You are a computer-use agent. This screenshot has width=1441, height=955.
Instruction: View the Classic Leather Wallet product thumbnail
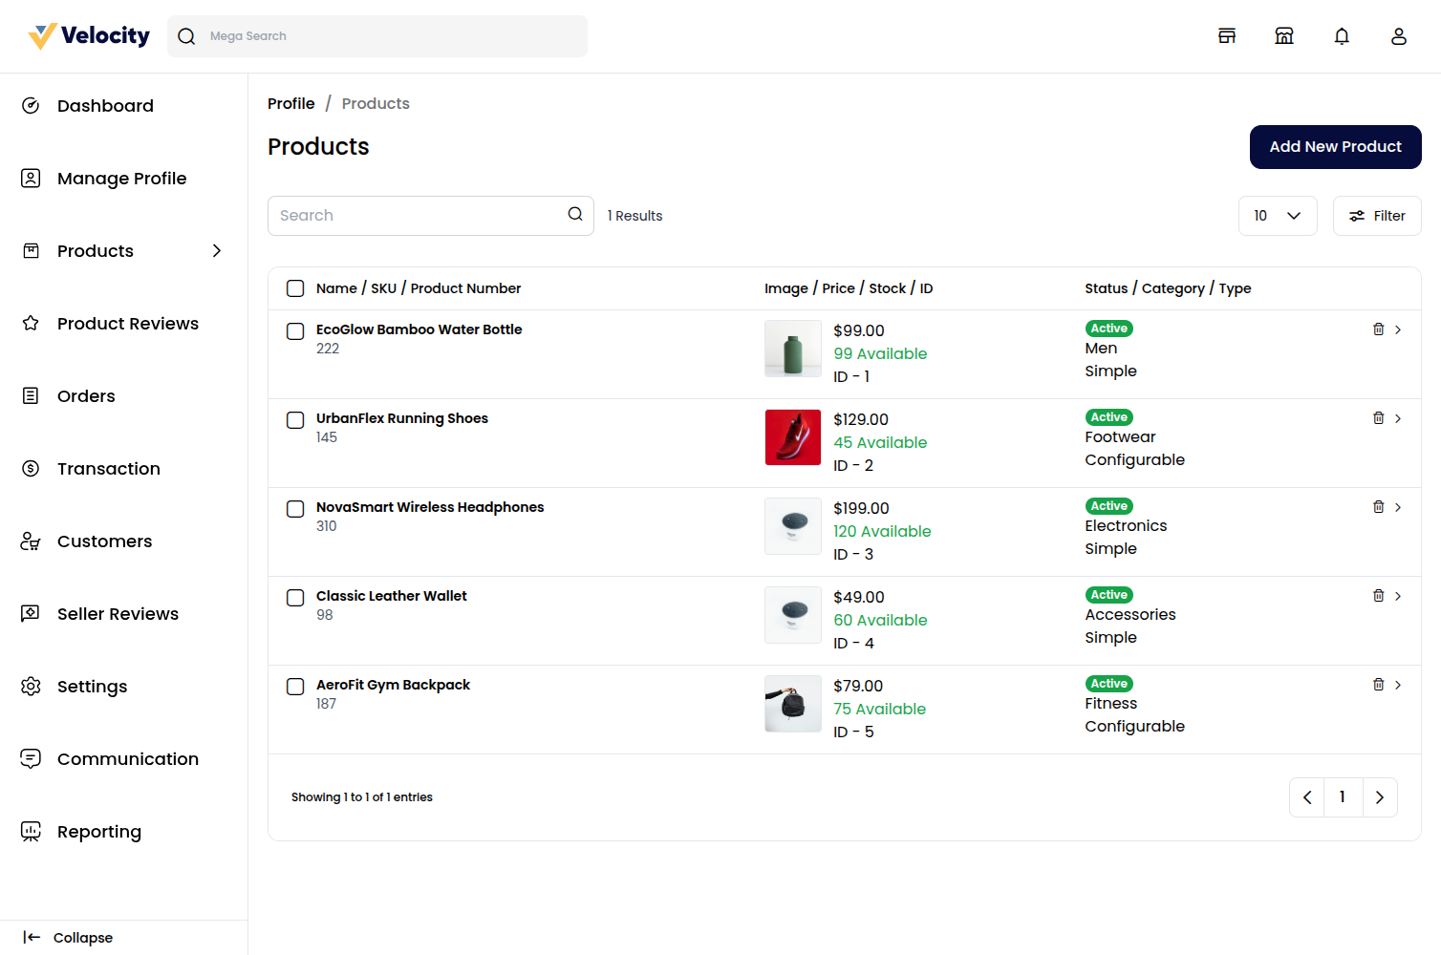792,615
